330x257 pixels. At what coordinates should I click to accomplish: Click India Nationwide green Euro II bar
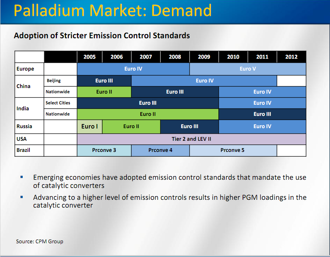pos(148,114)
